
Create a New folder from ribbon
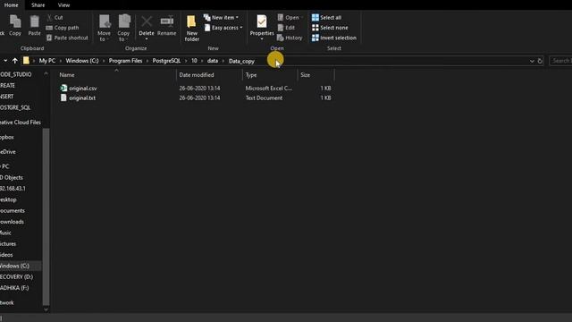192,28
